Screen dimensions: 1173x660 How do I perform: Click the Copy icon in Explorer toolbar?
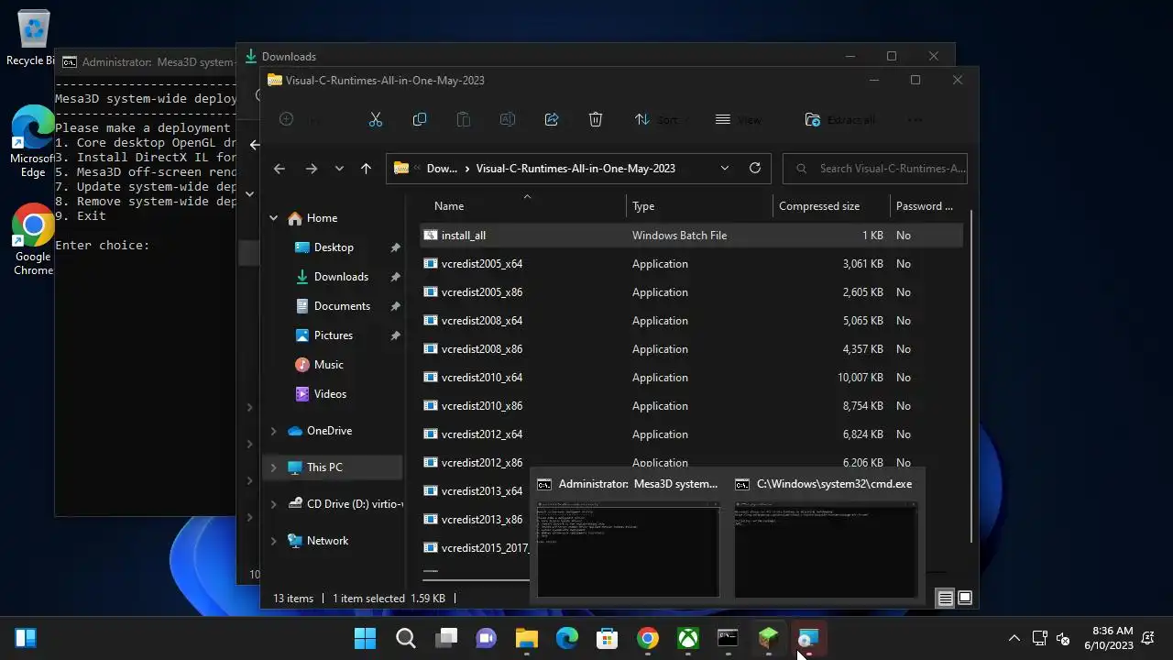tap(420, 119)
